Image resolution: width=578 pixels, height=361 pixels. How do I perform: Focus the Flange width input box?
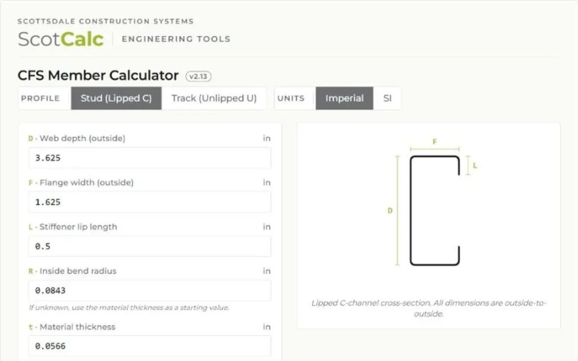tap(150, 202)
